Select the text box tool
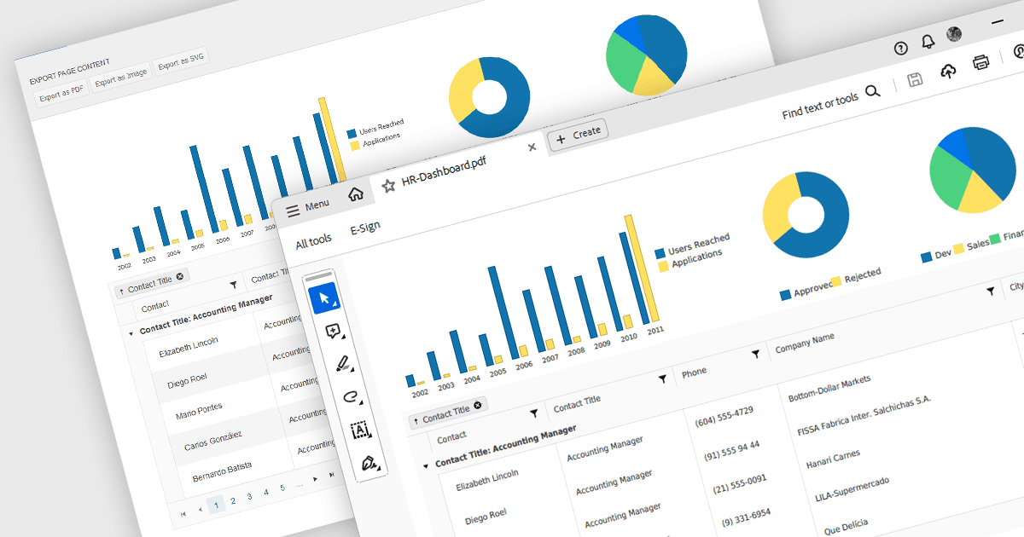The height and width of the screenshot is (537, 1024). pos(360,430)
